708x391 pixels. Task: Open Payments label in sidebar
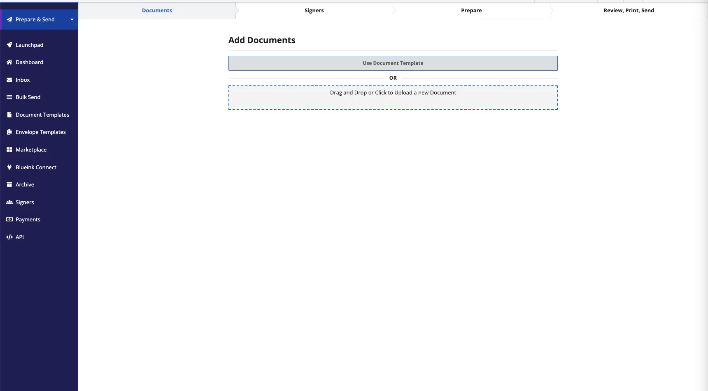(28, 219)
